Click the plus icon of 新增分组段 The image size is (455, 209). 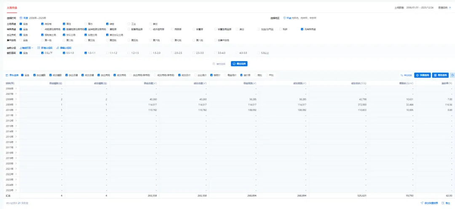coord(39,48)
